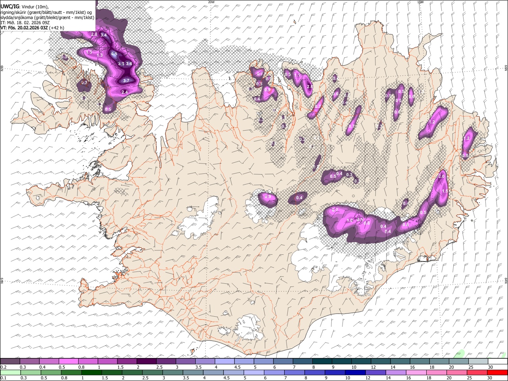Click the bright pink 0.5–0.8 snow legend swatch
The height and width of the screenshot is (381, 508).
[69, 362]
